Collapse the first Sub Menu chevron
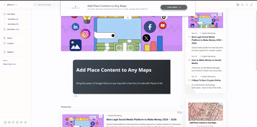The height and width of the screenshot is (127, 257). (26, 14)
